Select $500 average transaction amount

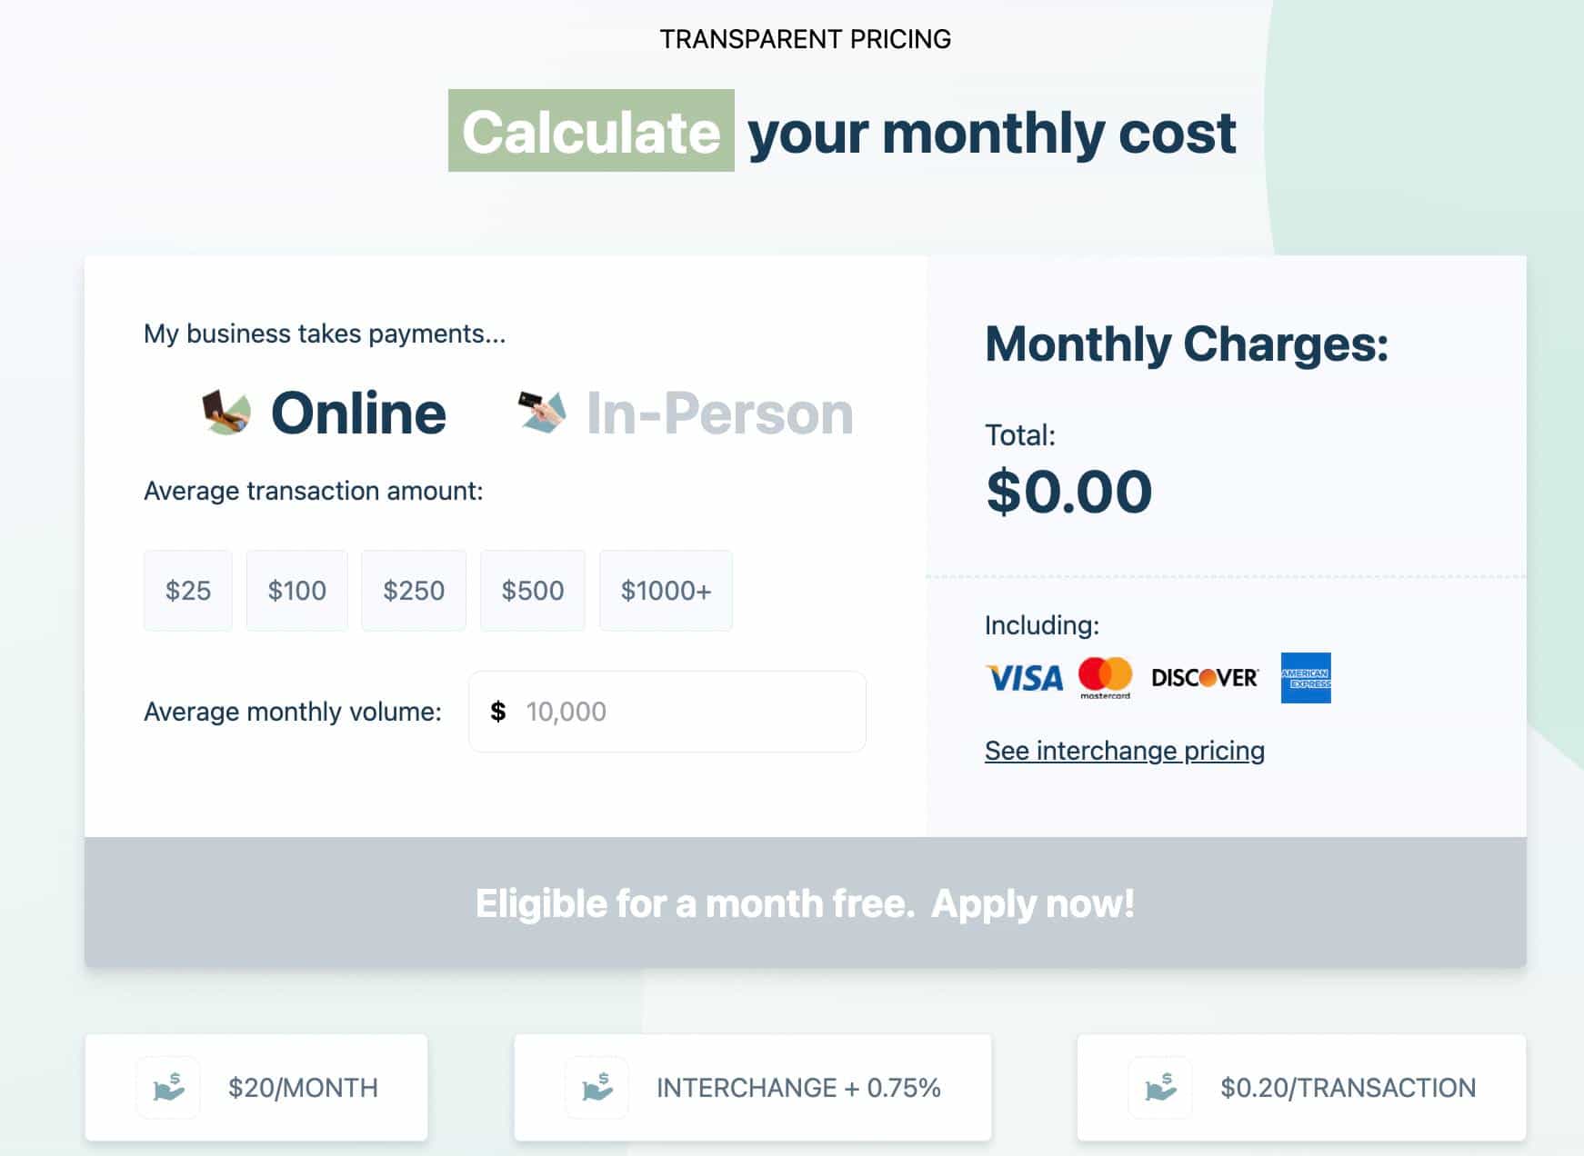(x=533, y=591)
